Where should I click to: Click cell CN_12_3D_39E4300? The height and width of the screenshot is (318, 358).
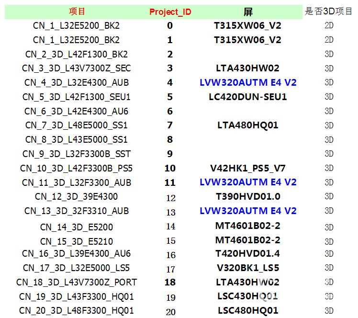click(x=77, y=196)
